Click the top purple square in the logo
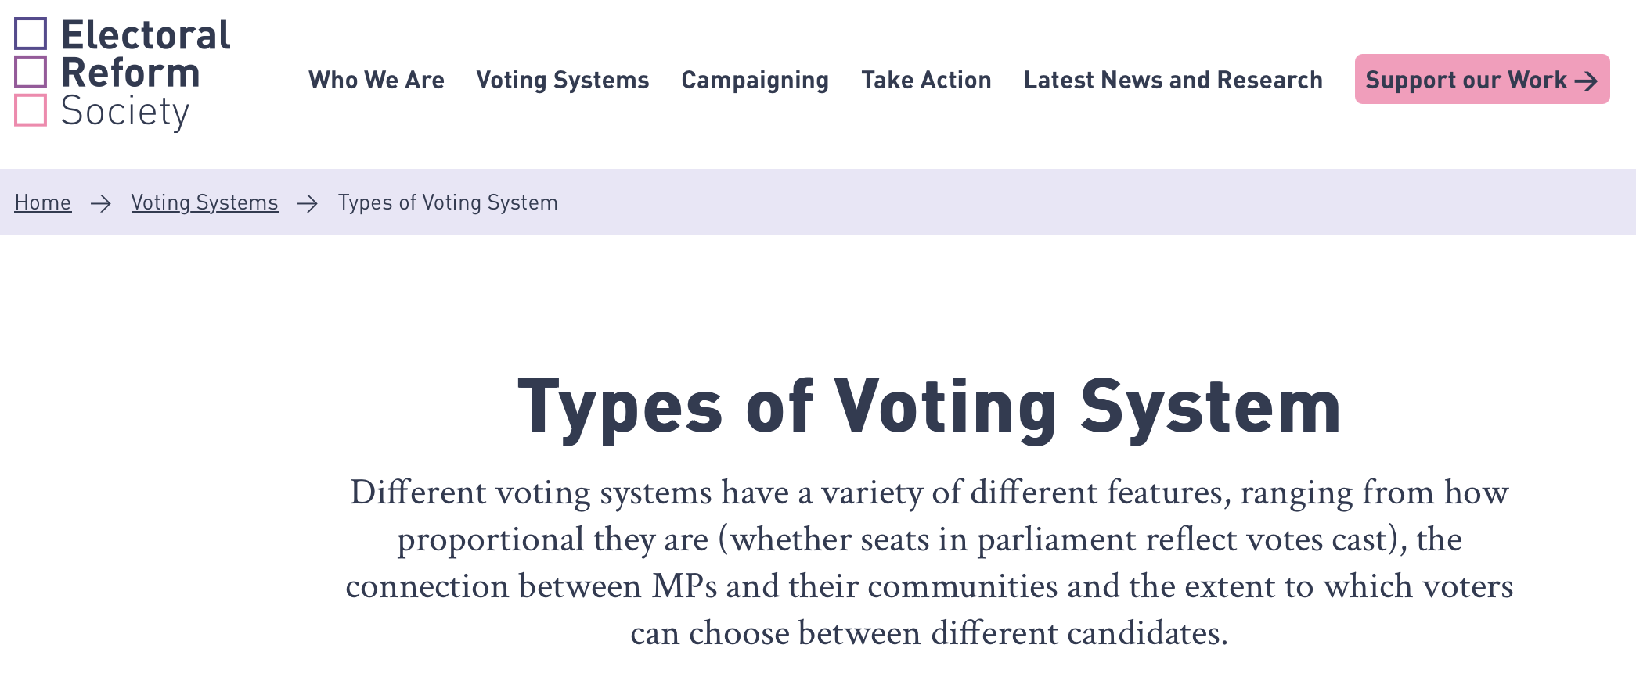The image size is (1636, 677). pos(31,34)
